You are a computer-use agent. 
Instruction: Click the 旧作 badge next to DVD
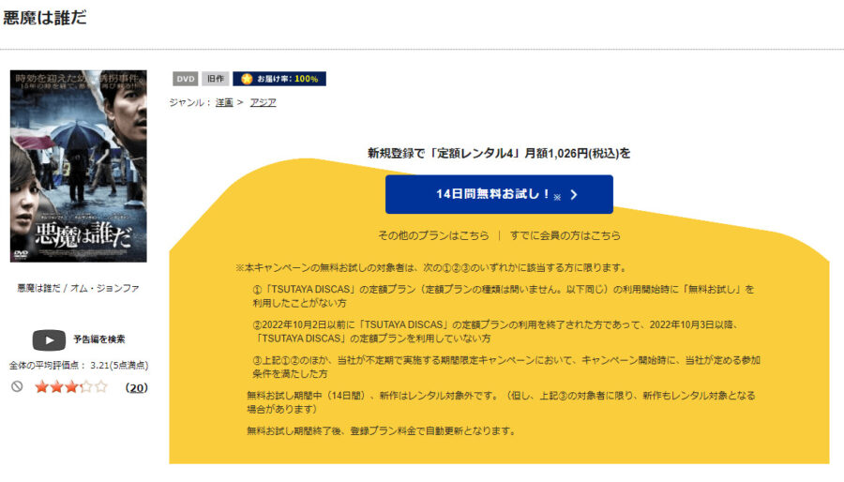(x=216, y=79)
